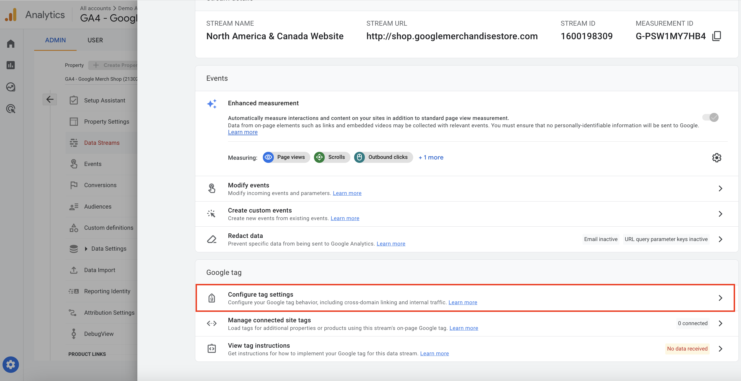Expand the Data Settings disclosure triangle
The image size is (741, 381).
pos(86,249)
